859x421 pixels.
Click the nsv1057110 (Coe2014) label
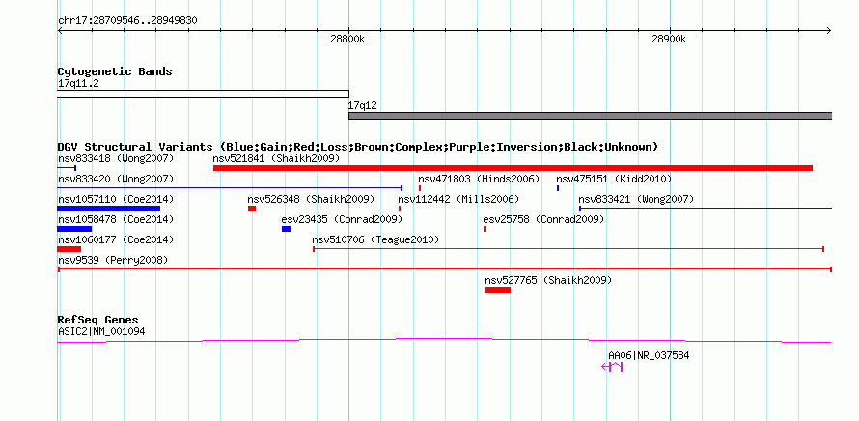point(116,199)
